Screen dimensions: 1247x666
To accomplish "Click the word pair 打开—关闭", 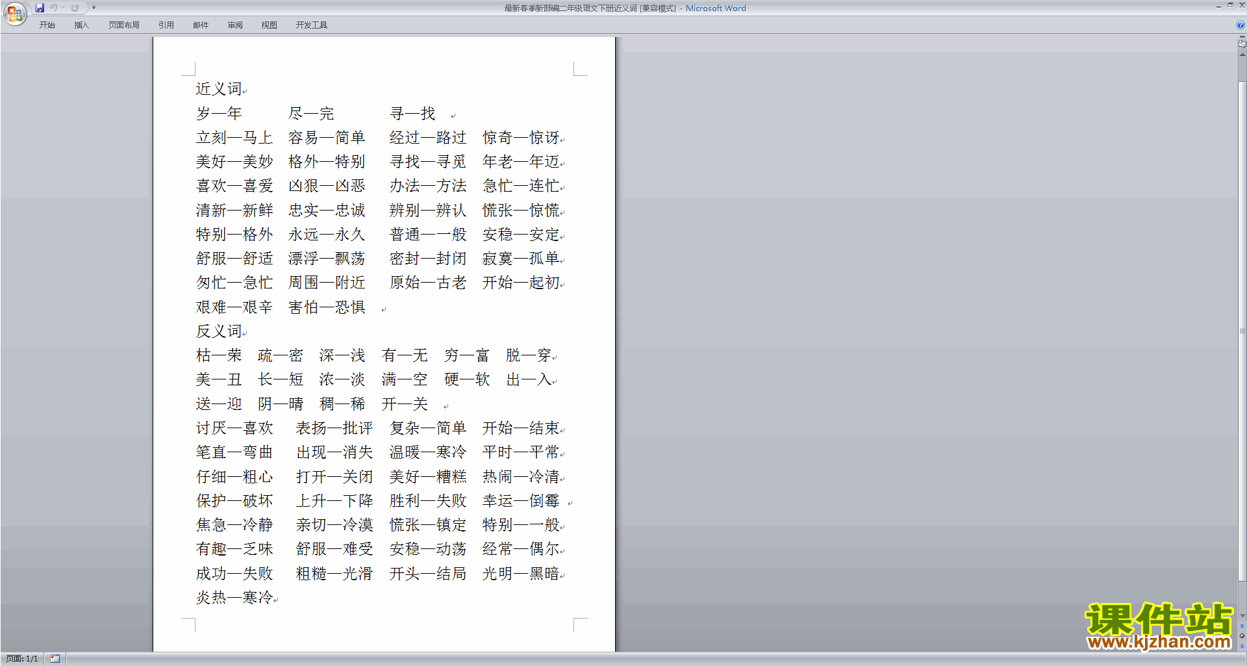I will tap(334, 477).
